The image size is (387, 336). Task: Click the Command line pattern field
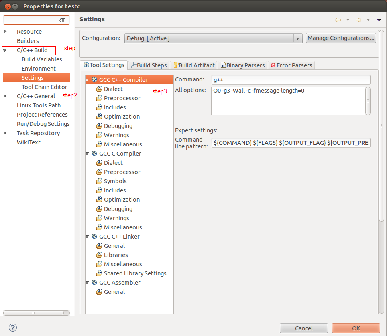pos(291,143)
